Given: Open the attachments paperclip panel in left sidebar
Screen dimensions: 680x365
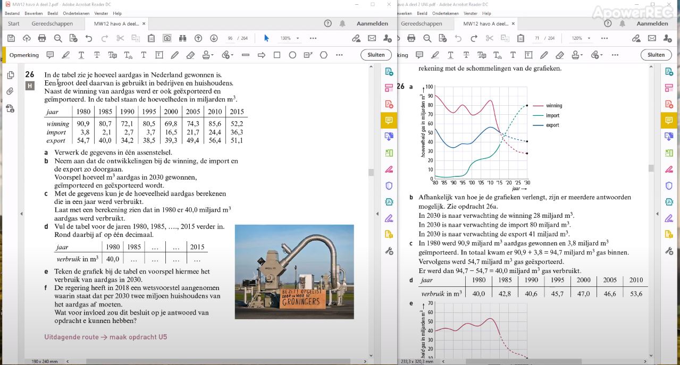Looking at the screenshot, I should (10, 91).
